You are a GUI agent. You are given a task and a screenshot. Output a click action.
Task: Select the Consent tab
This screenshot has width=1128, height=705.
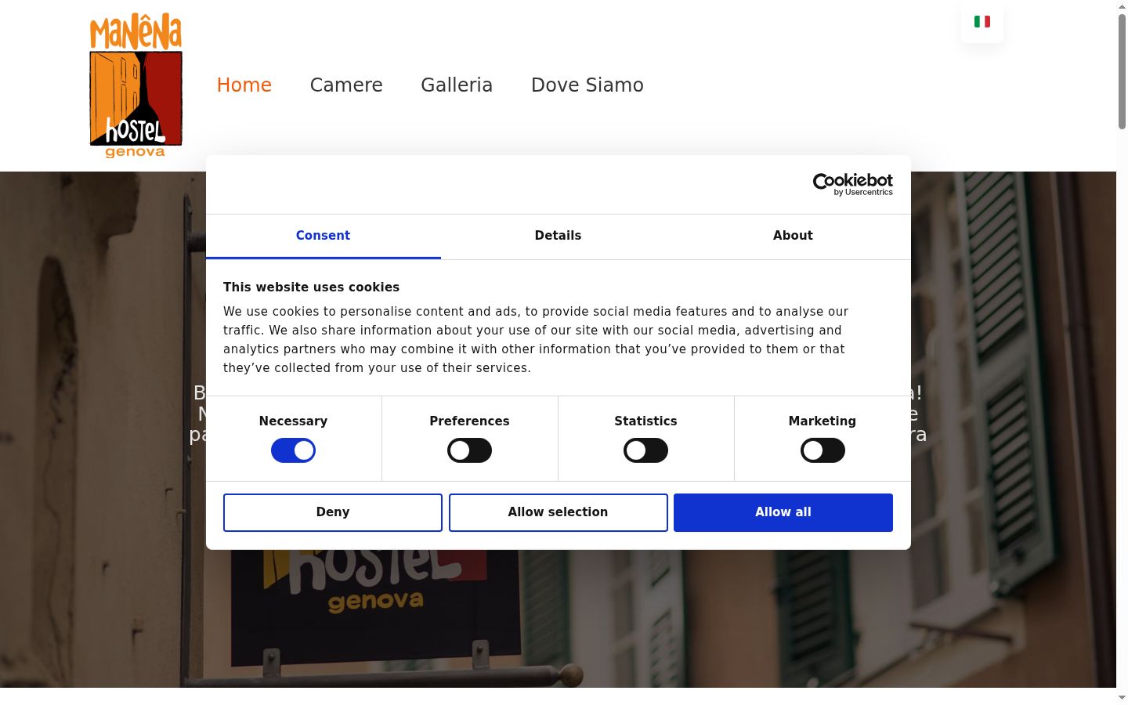coord(323,236)
